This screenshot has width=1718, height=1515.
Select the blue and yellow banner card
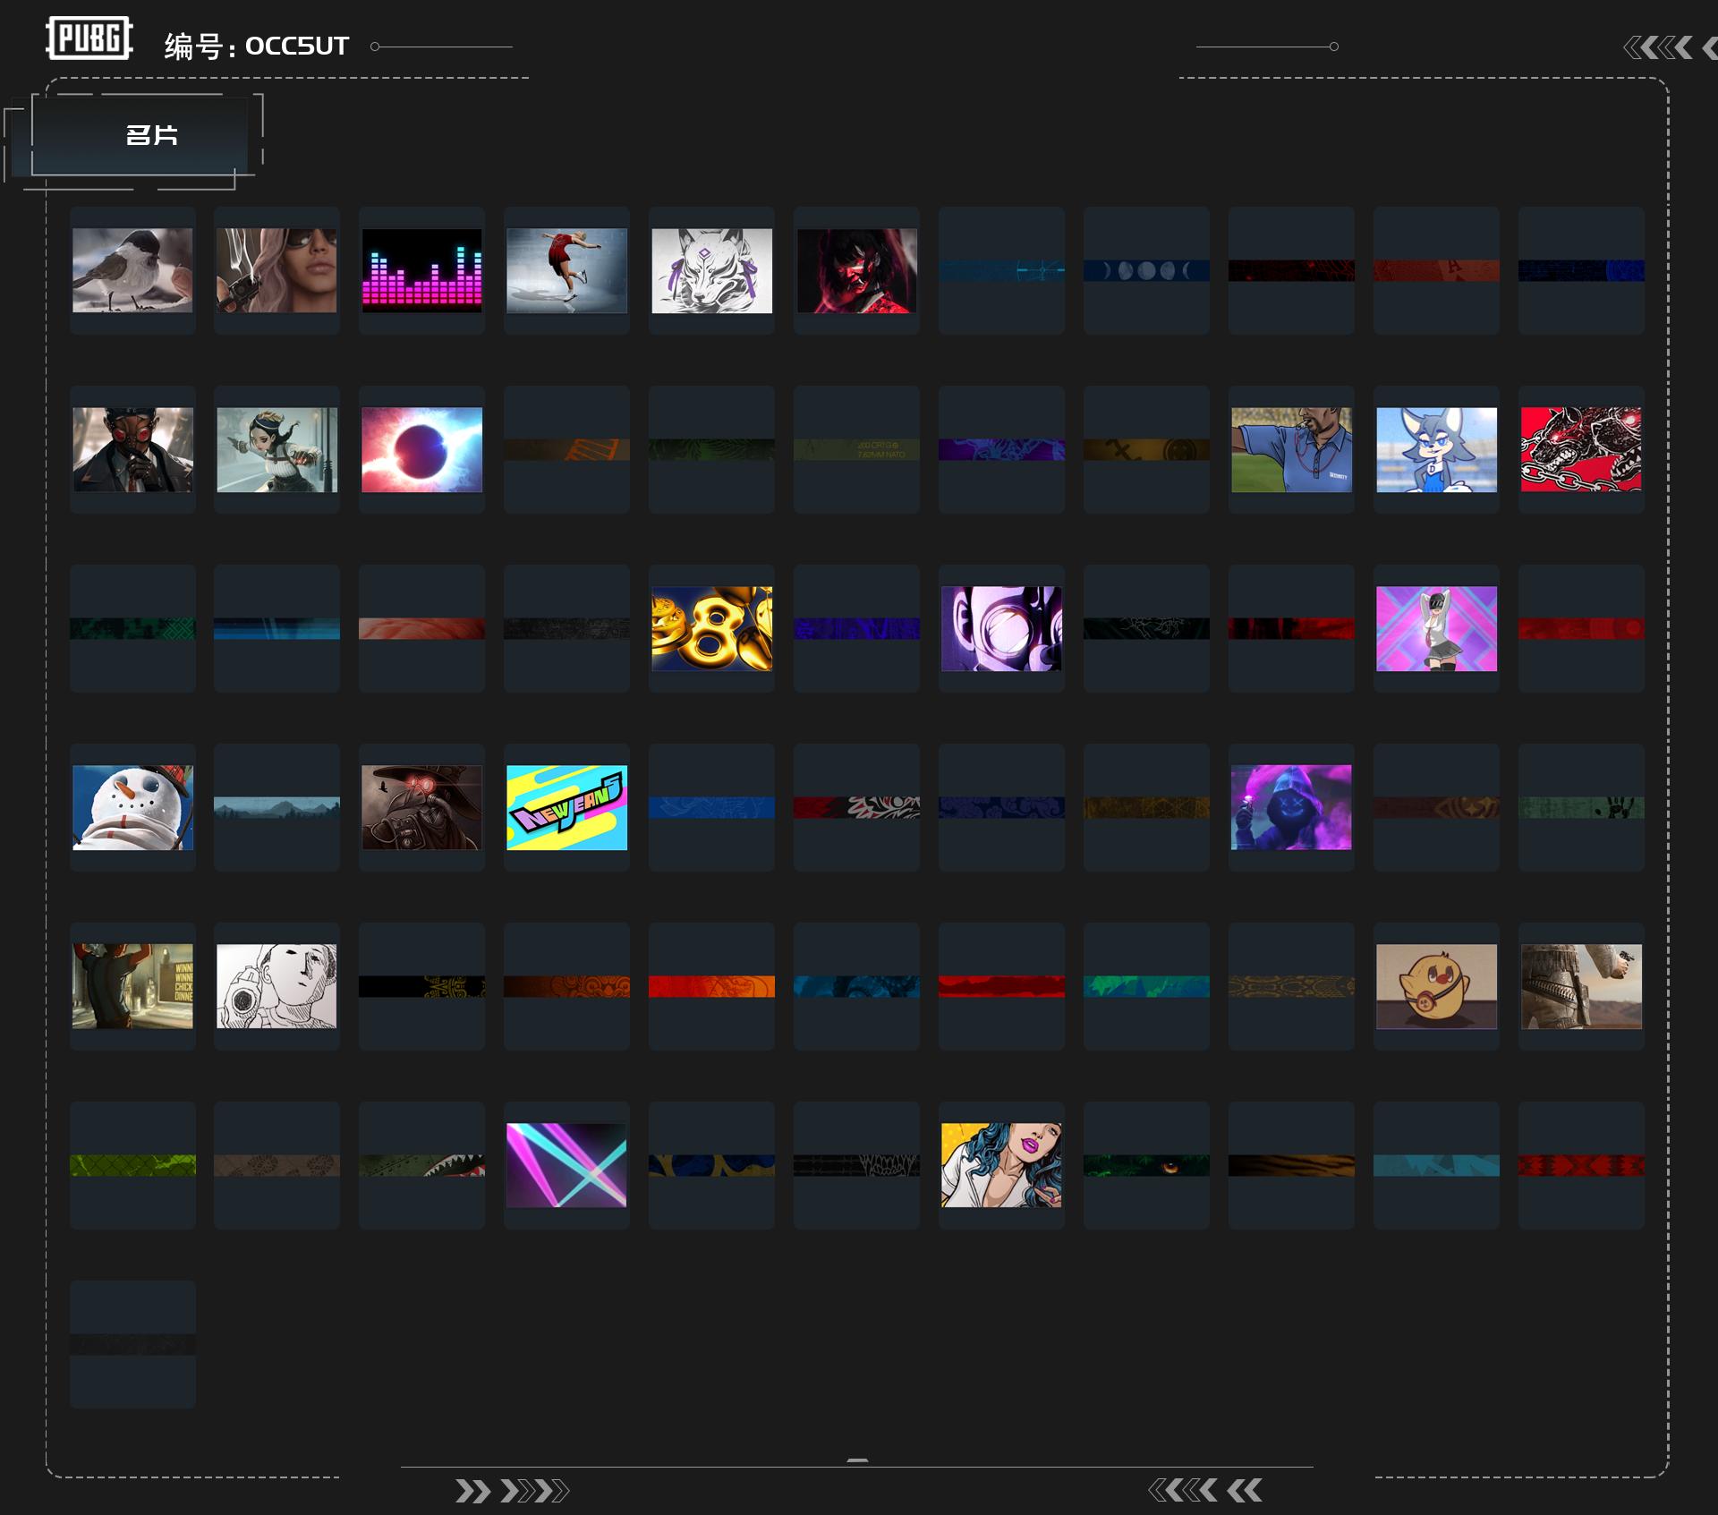click(712, 1165)
